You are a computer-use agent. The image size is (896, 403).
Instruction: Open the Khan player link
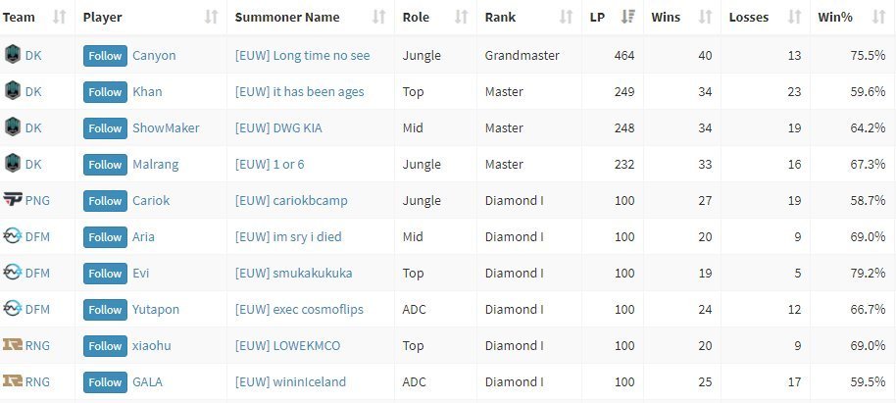(x=147, y=91)
